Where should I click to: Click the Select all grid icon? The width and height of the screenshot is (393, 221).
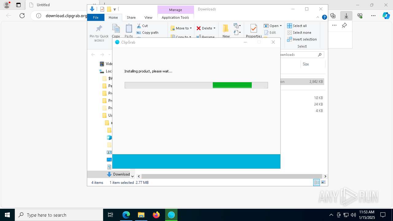pyautogui.click(x=290, y=26)
